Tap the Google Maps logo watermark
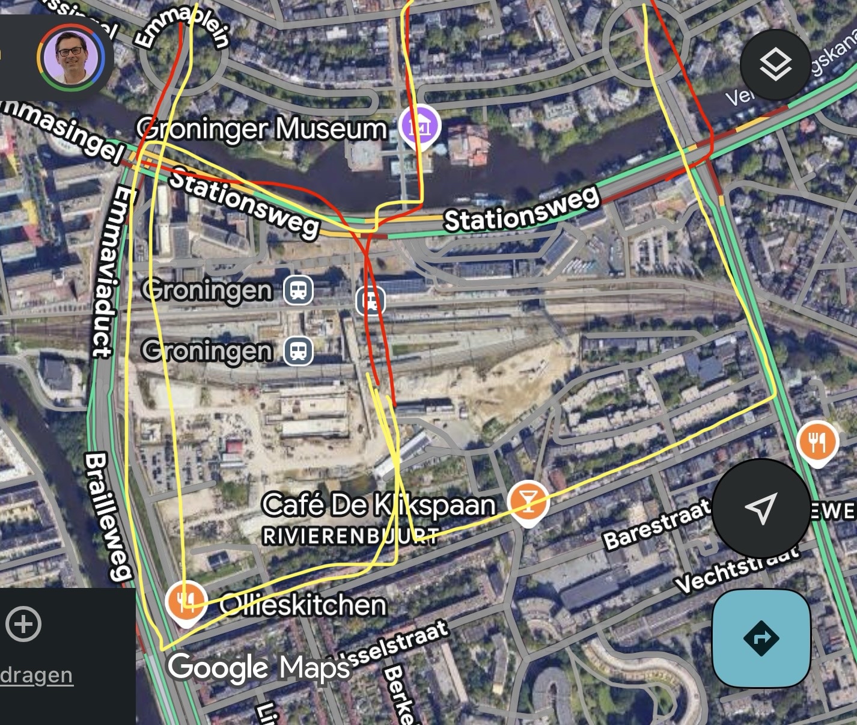The image size is (857, 725). coord(258,667)
